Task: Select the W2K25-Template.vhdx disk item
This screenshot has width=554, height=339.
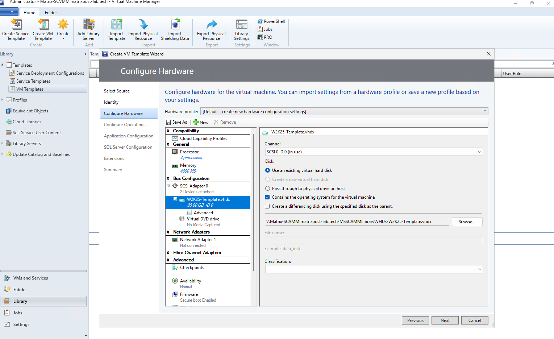Action: click(x=208, y=202)
